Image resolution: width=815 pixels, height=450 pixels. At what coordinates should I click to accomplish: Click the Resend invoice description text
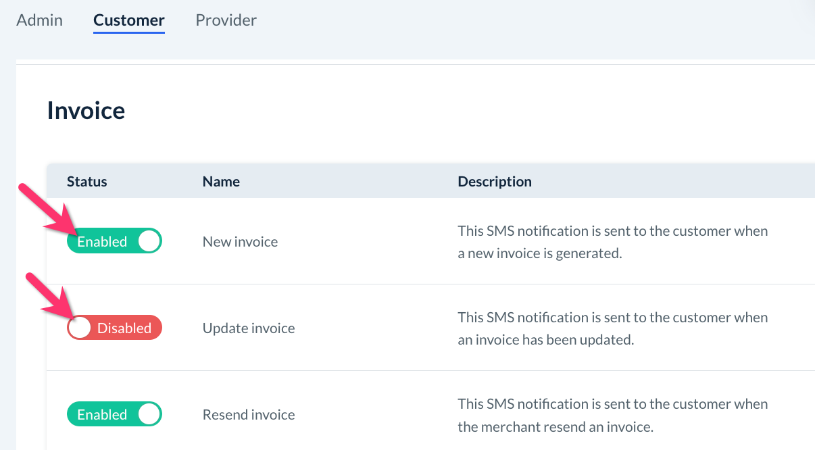(x=612, y=415)
